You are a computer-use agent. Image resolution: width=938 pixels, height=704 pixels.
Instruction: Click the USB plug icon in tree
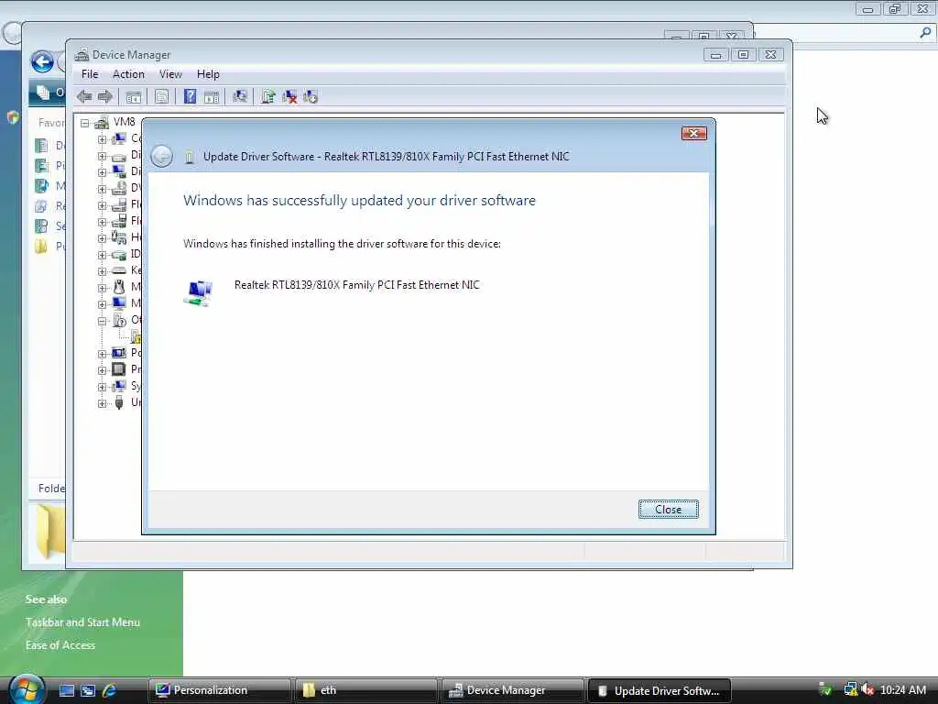click(x=119, y=402)
